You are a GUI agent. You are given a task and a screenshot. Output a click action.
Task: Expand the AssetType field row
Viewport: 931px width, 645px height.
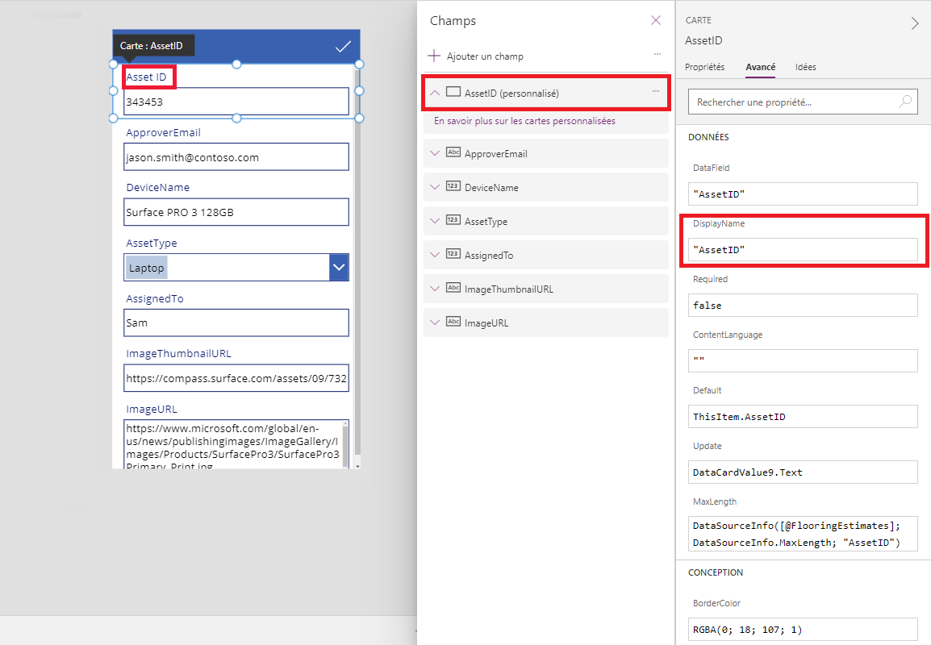tap(435, 221)
